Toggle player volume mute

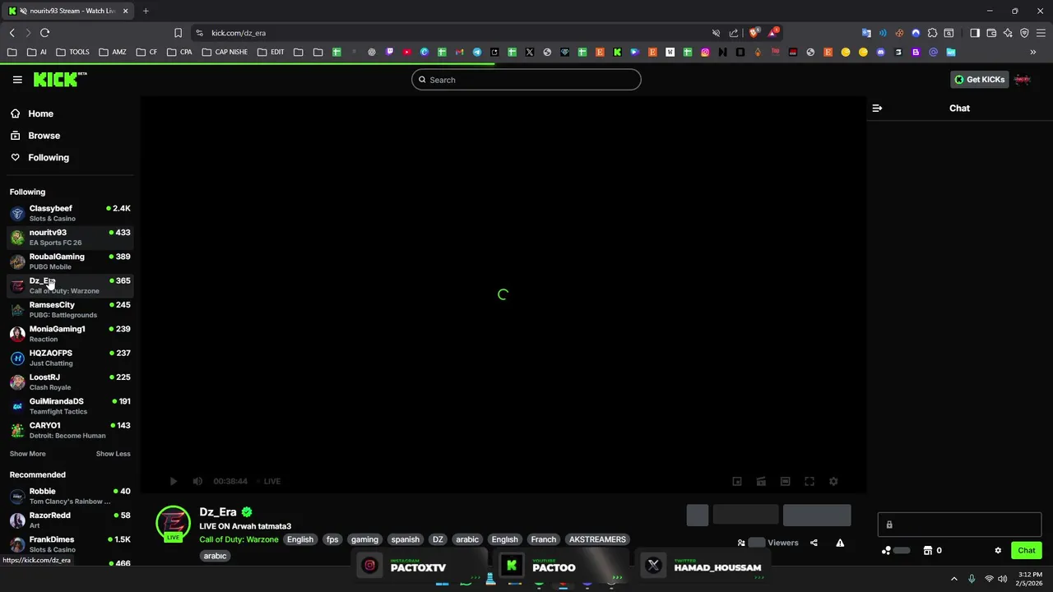click(x=197, y=481)
